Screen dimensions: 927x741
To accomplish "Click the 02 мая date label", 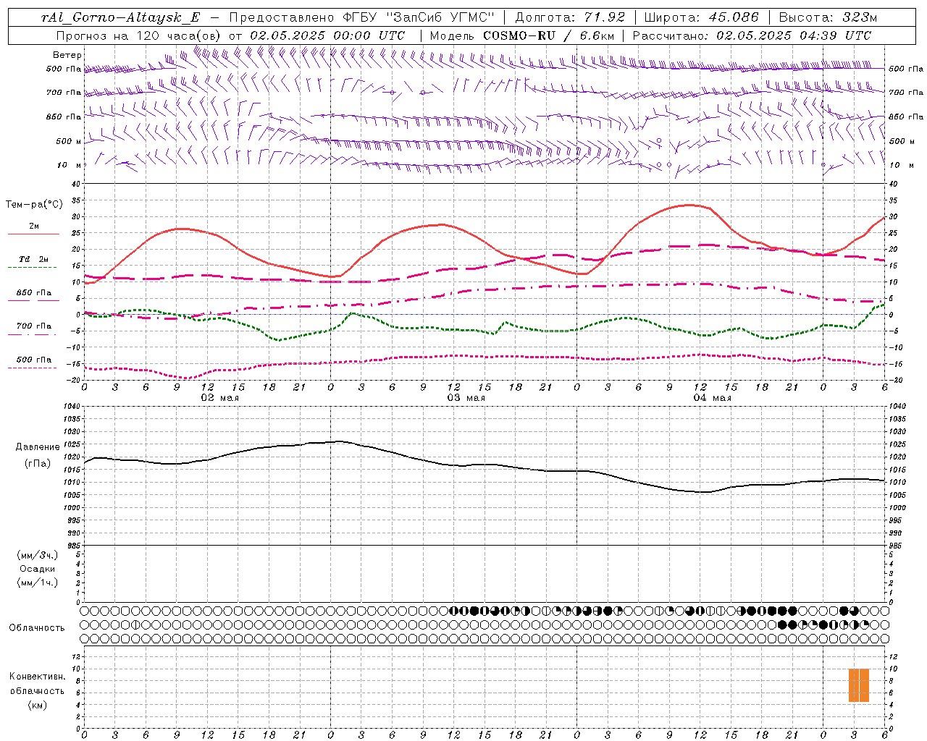I will [x=219, y=398].
